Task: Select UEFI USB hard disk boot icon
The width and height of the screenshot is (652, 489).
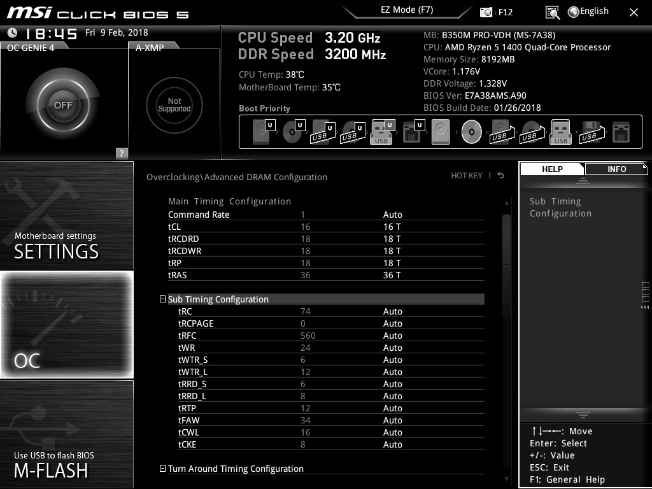Action: pos(323,132)
